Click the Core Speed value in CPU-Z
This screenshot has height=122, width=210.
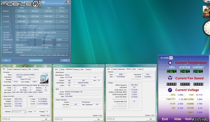[18, 99]
